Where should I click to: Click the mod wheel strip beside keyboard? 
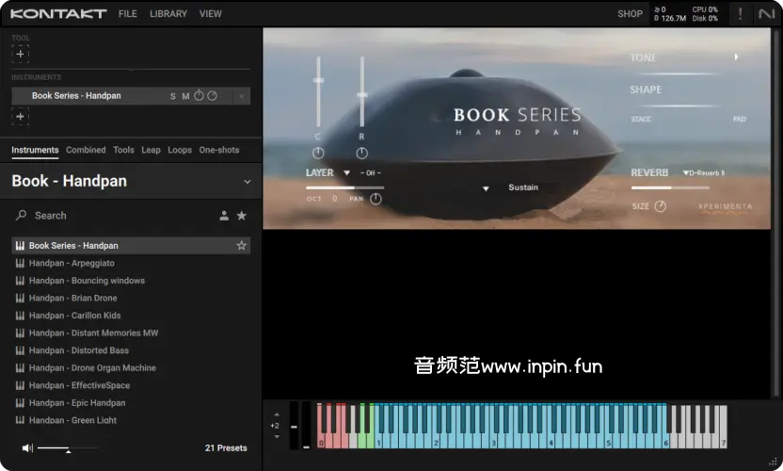coord(306,425)
